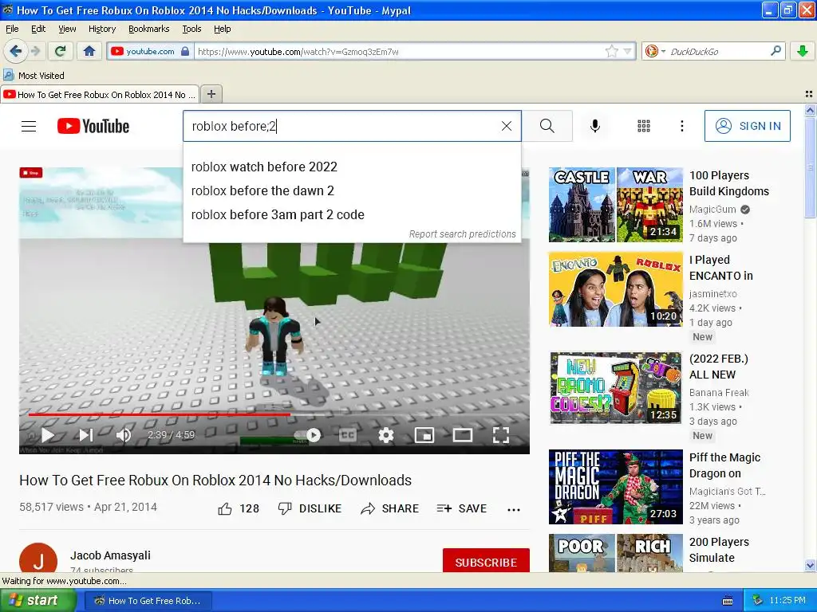The height and width of the screenshot is (612, 817).
Task: Open channel avatar J icon
Action: 38,558
